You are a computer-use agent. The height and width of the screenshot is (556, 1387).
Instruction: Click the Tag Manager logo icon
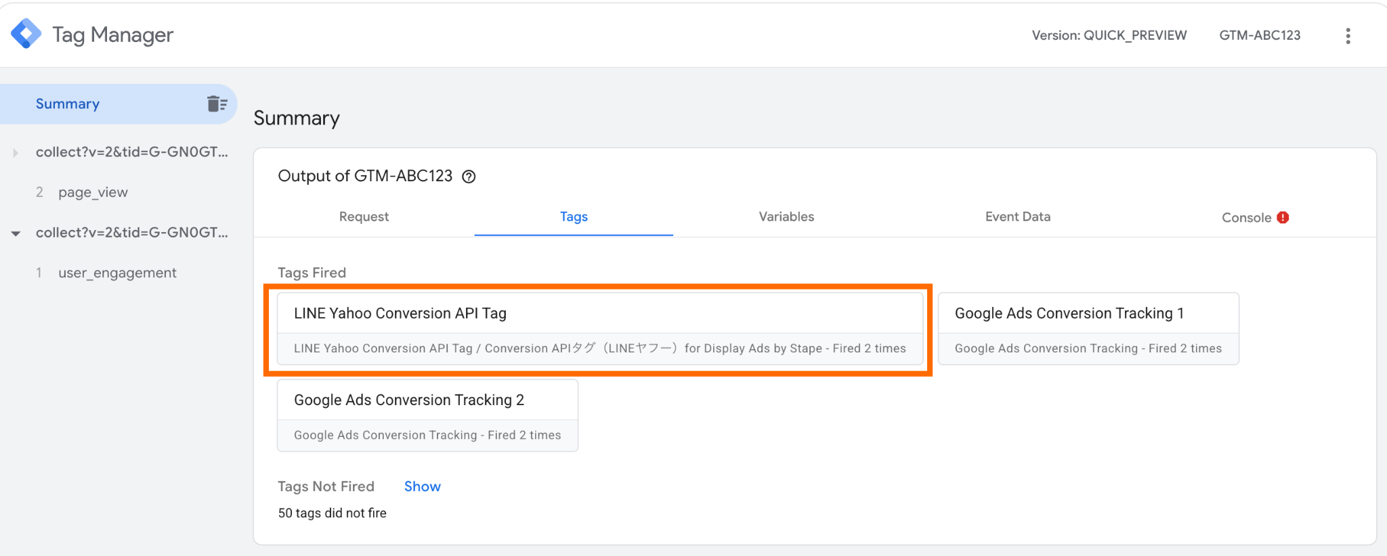[x=26, y=34]
